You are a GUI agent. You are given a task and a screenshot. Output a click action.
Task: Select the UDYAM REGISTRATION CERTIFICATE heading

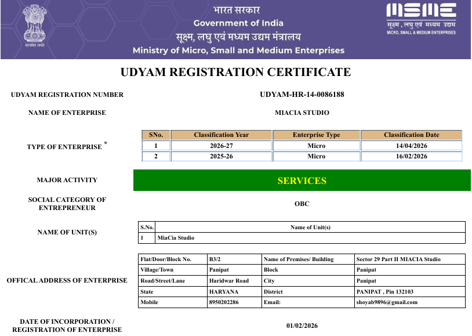pyautogui.click(x=235, y=73)
